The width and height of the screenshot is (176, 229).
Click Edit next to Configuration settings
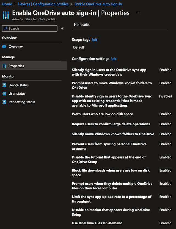(113, 59)
